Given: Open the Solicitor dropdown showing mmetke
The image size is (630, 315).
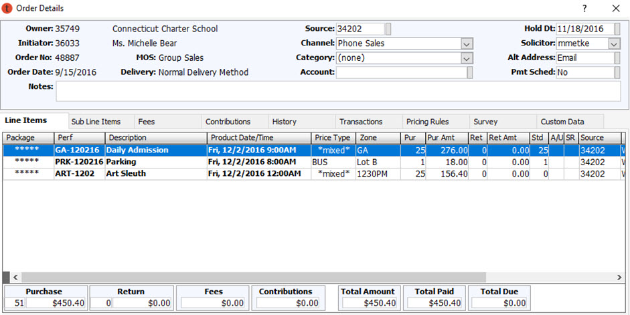Looking at the screenshot, I should (x=614, y=43).
